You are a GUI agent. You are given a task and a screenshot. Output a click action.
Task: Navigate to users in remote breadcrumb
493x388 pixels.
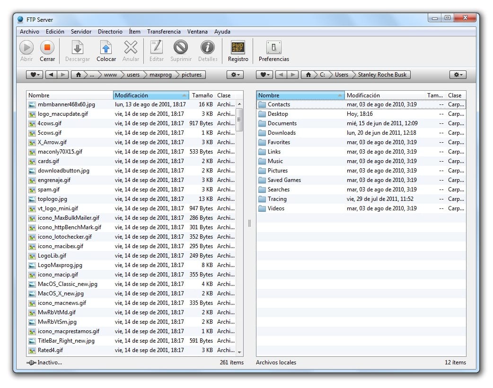[133, 75]
